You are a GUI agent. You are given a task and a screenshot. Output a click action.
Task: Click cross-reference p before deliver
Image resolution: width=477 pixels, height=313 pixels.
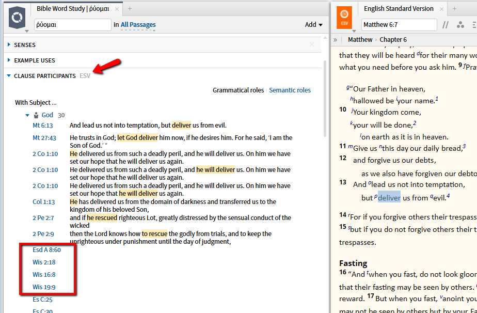point(376,196)
